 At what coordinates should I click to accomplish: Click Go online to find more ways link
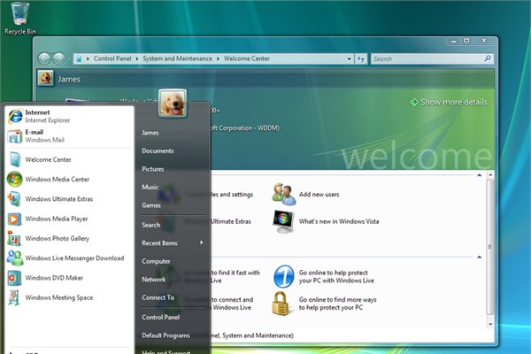[338, 304]
